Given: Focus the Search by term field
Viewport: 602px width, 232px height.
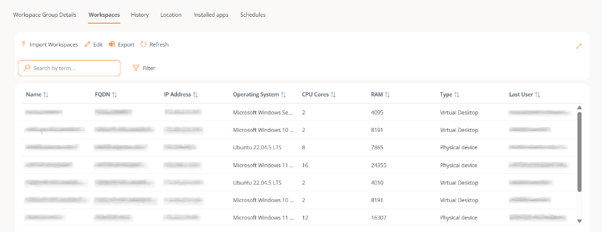Looking at the screenshot, I should click(x=69, y=68).
